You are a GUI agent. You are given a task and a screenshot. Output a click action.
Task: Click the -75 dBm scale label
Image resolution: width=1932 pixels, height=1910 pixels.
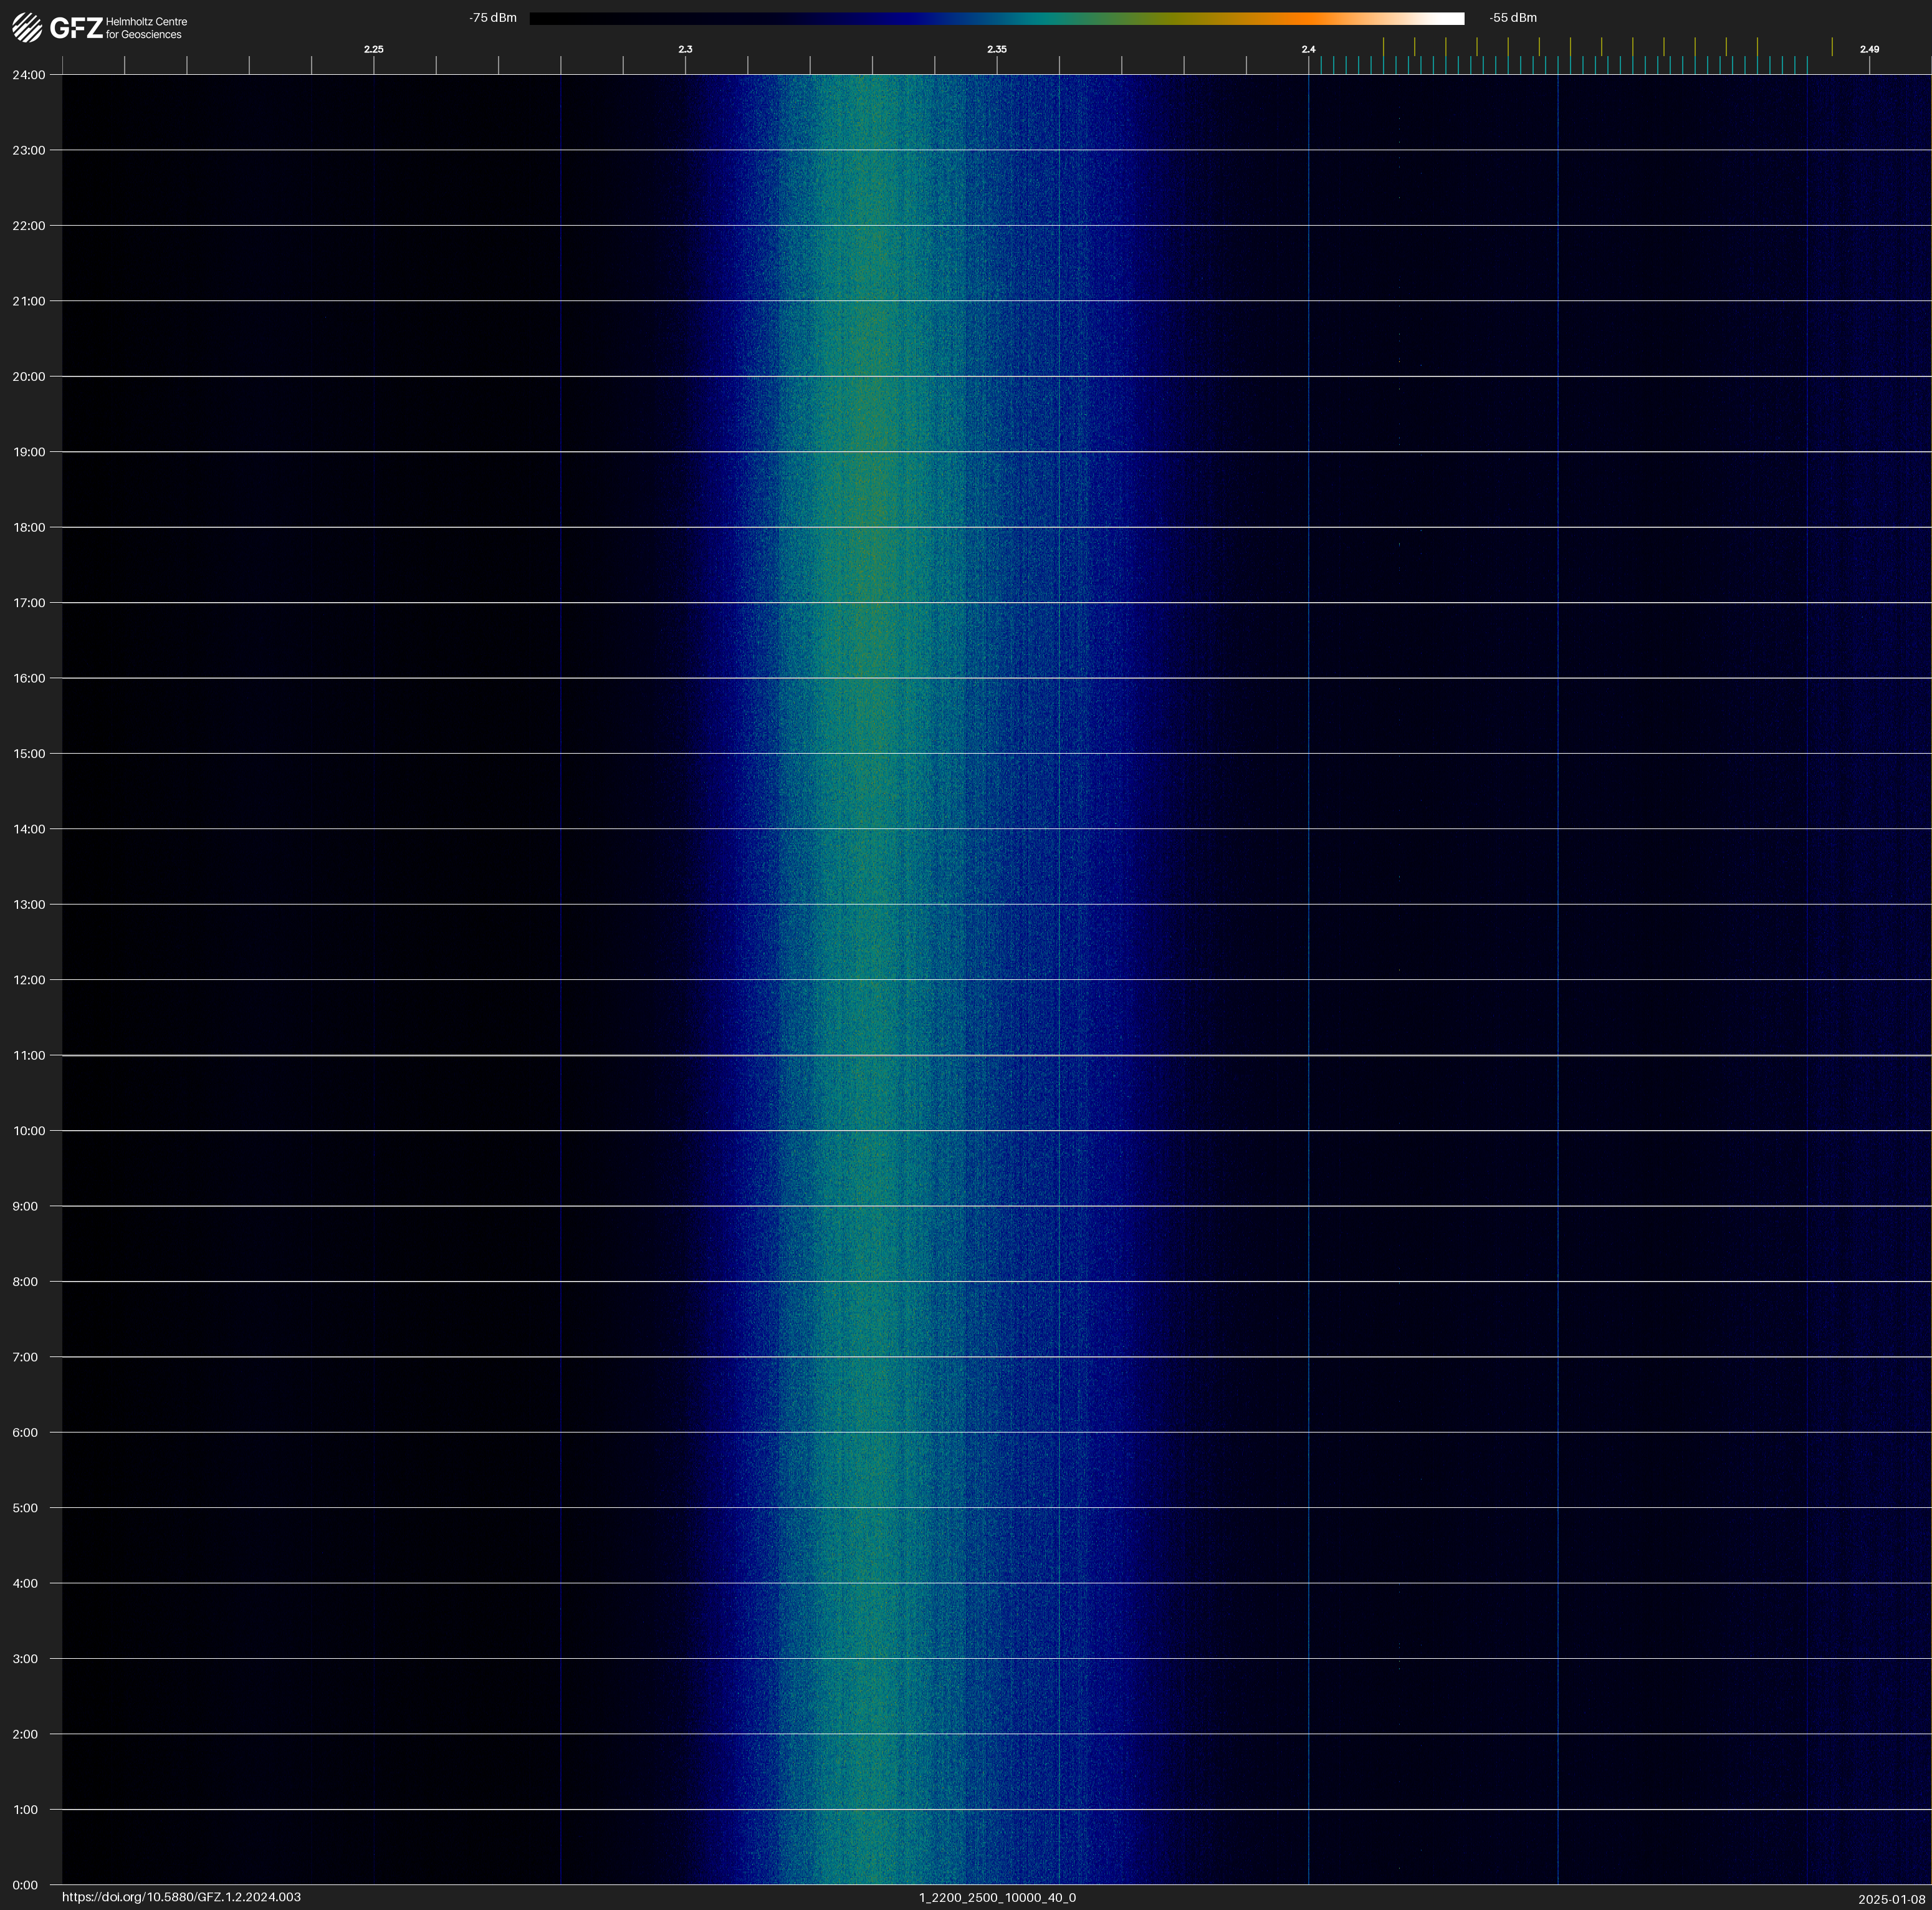[493, 18]
